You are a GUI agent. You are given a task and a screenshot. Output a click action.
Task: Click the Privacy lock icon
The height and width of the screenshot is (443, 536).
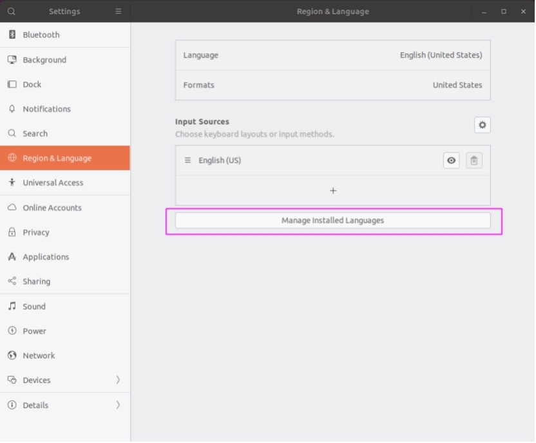(12, 232)
